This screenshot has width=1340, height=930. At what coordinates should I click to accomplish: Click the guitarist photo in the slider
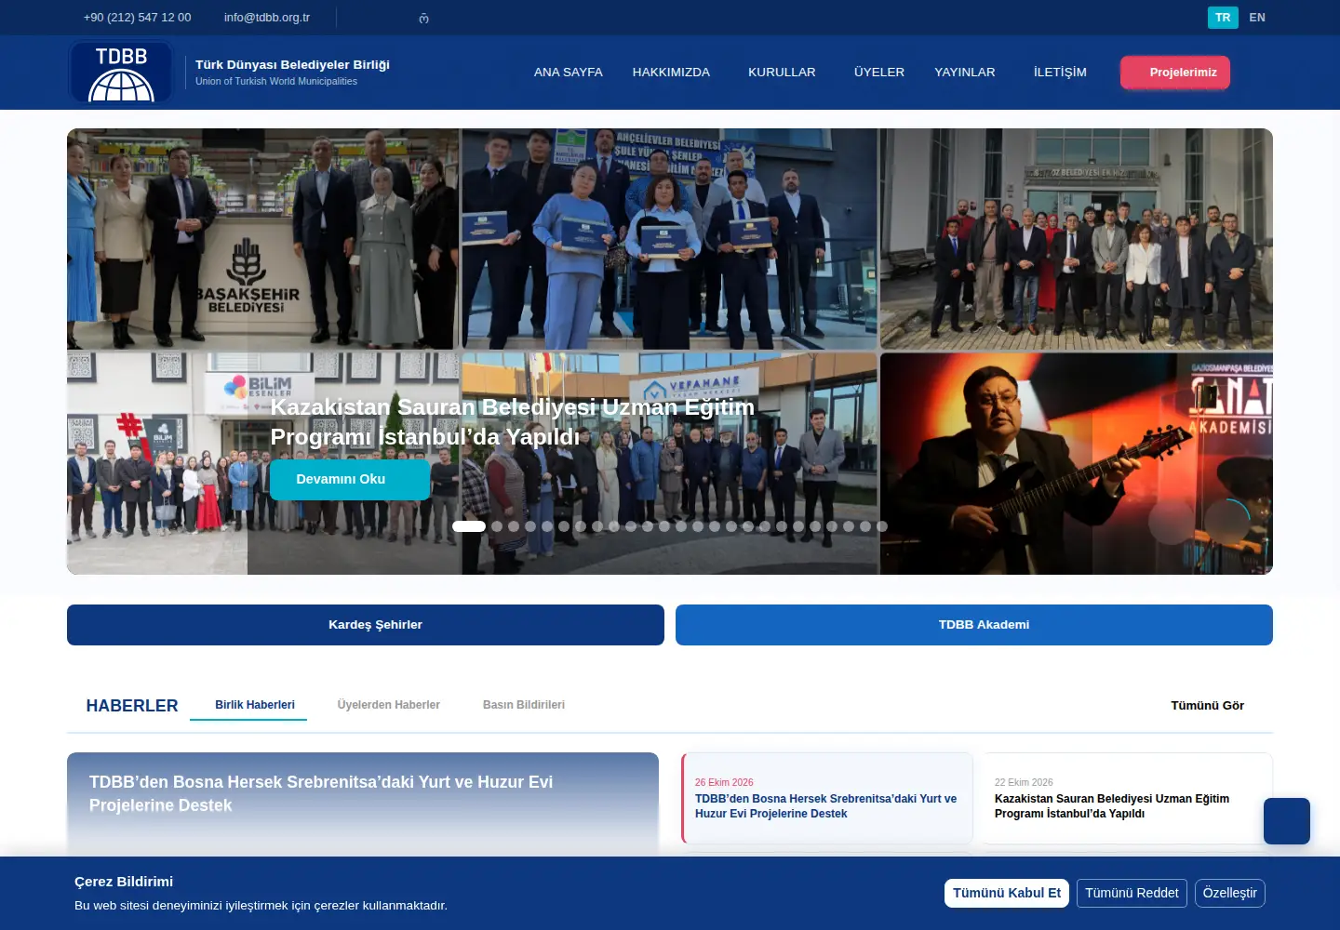(1077, 463)
